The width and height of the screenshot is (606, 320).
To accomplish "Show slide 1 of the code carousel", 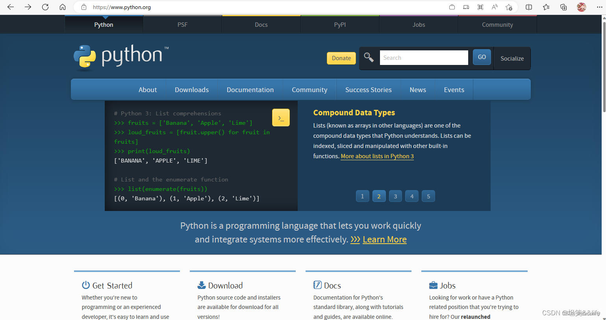I will coord(363,196).
